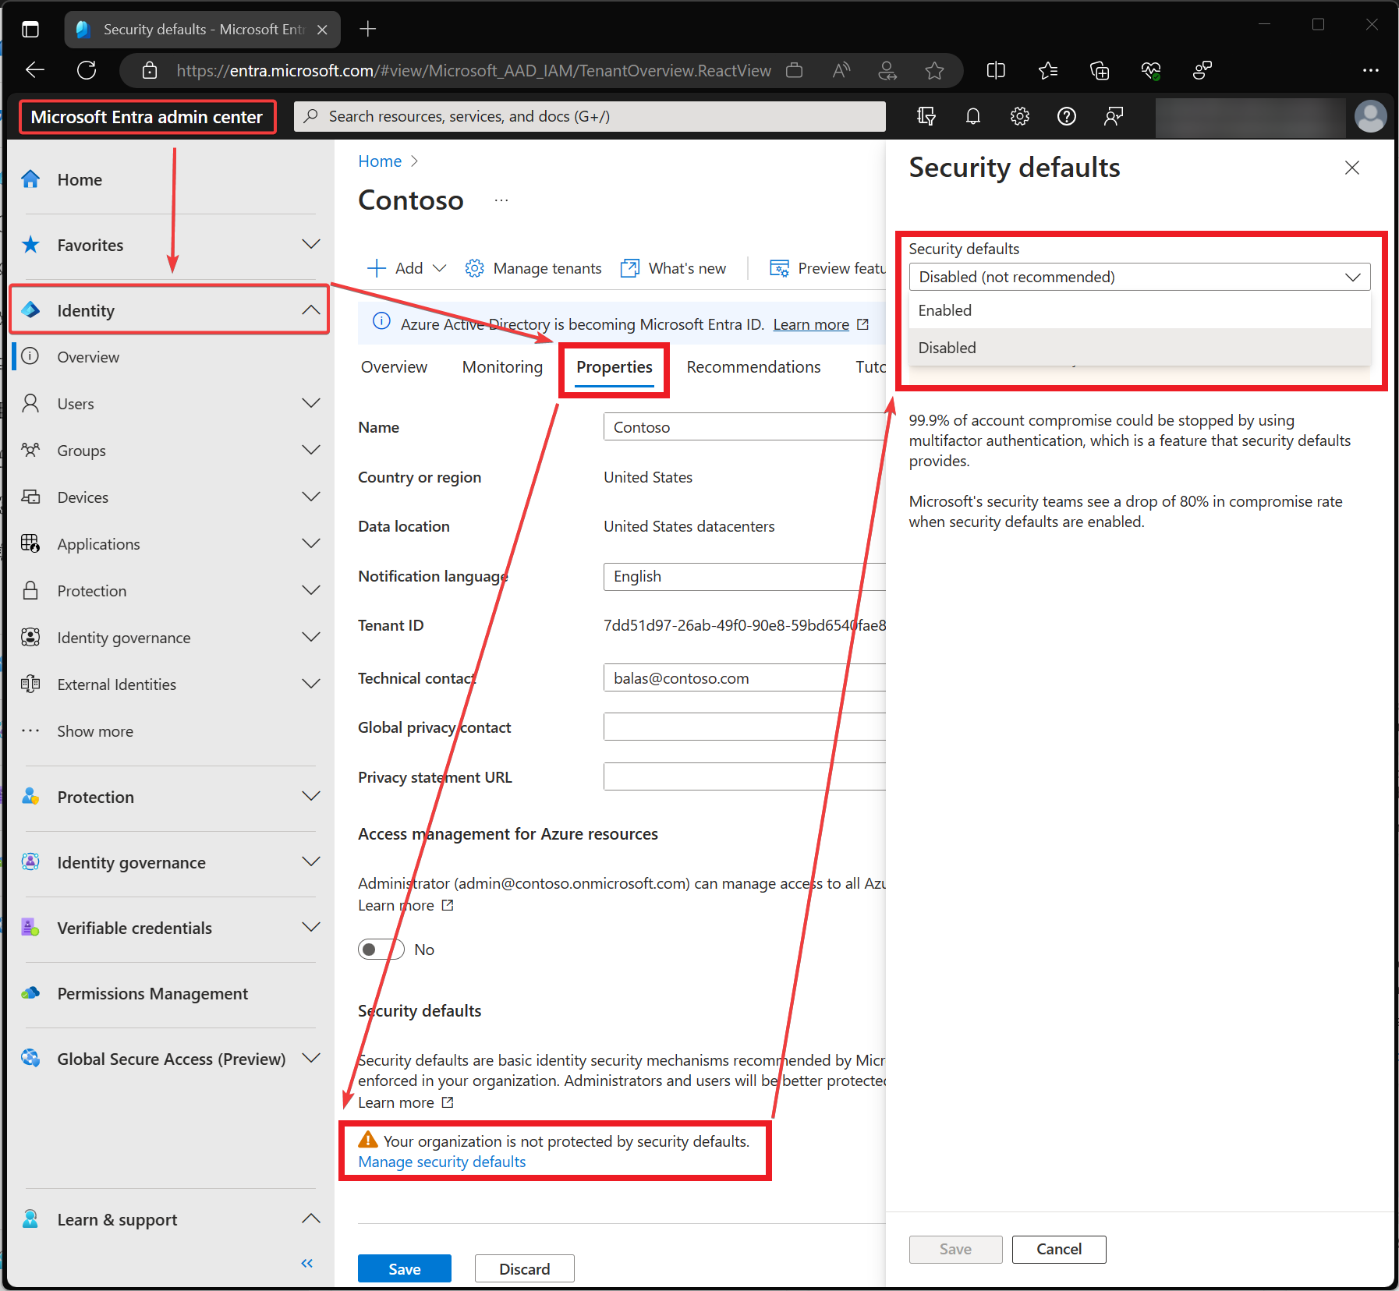Click the Manage security defaults link

[441, 1162]
